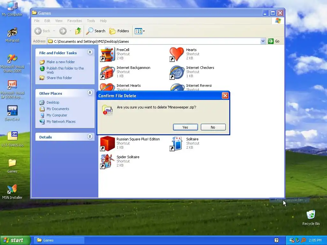Image resolution: width=327 pixels, height=245 pixels.
Task: Select the Recycle Bin desktop icon
Action: point(311,218)
